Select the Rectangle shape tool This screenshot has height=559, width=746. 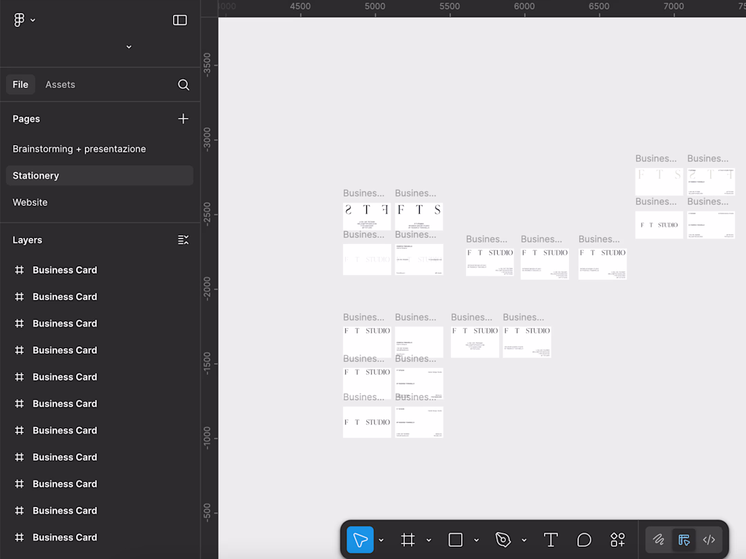455,539
